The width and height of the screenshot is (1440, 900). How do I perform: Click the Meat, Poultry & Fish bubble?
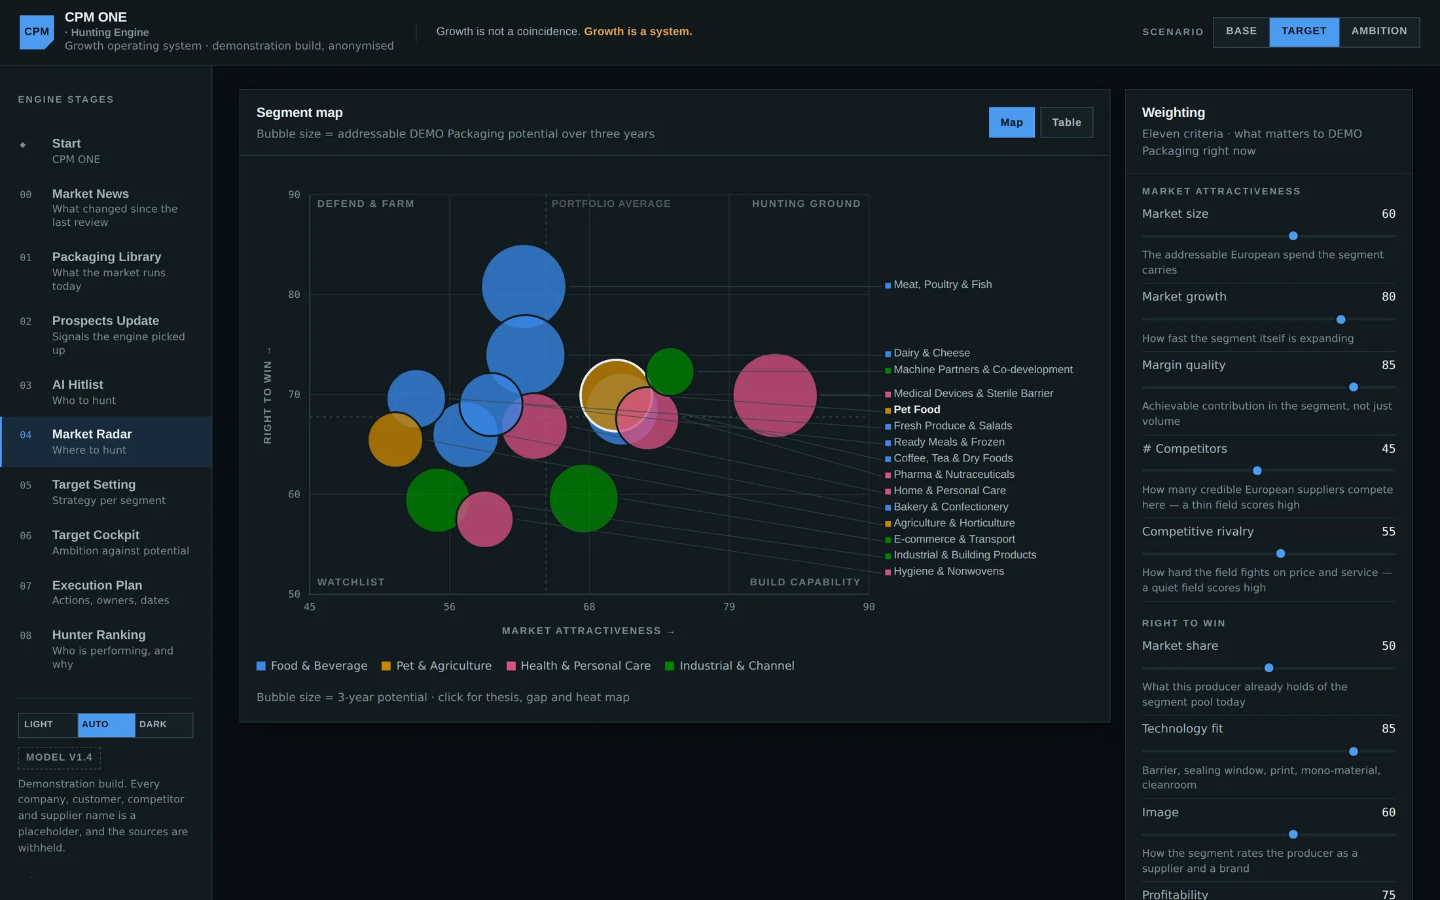pyautogui.click(x=524, y=287)
